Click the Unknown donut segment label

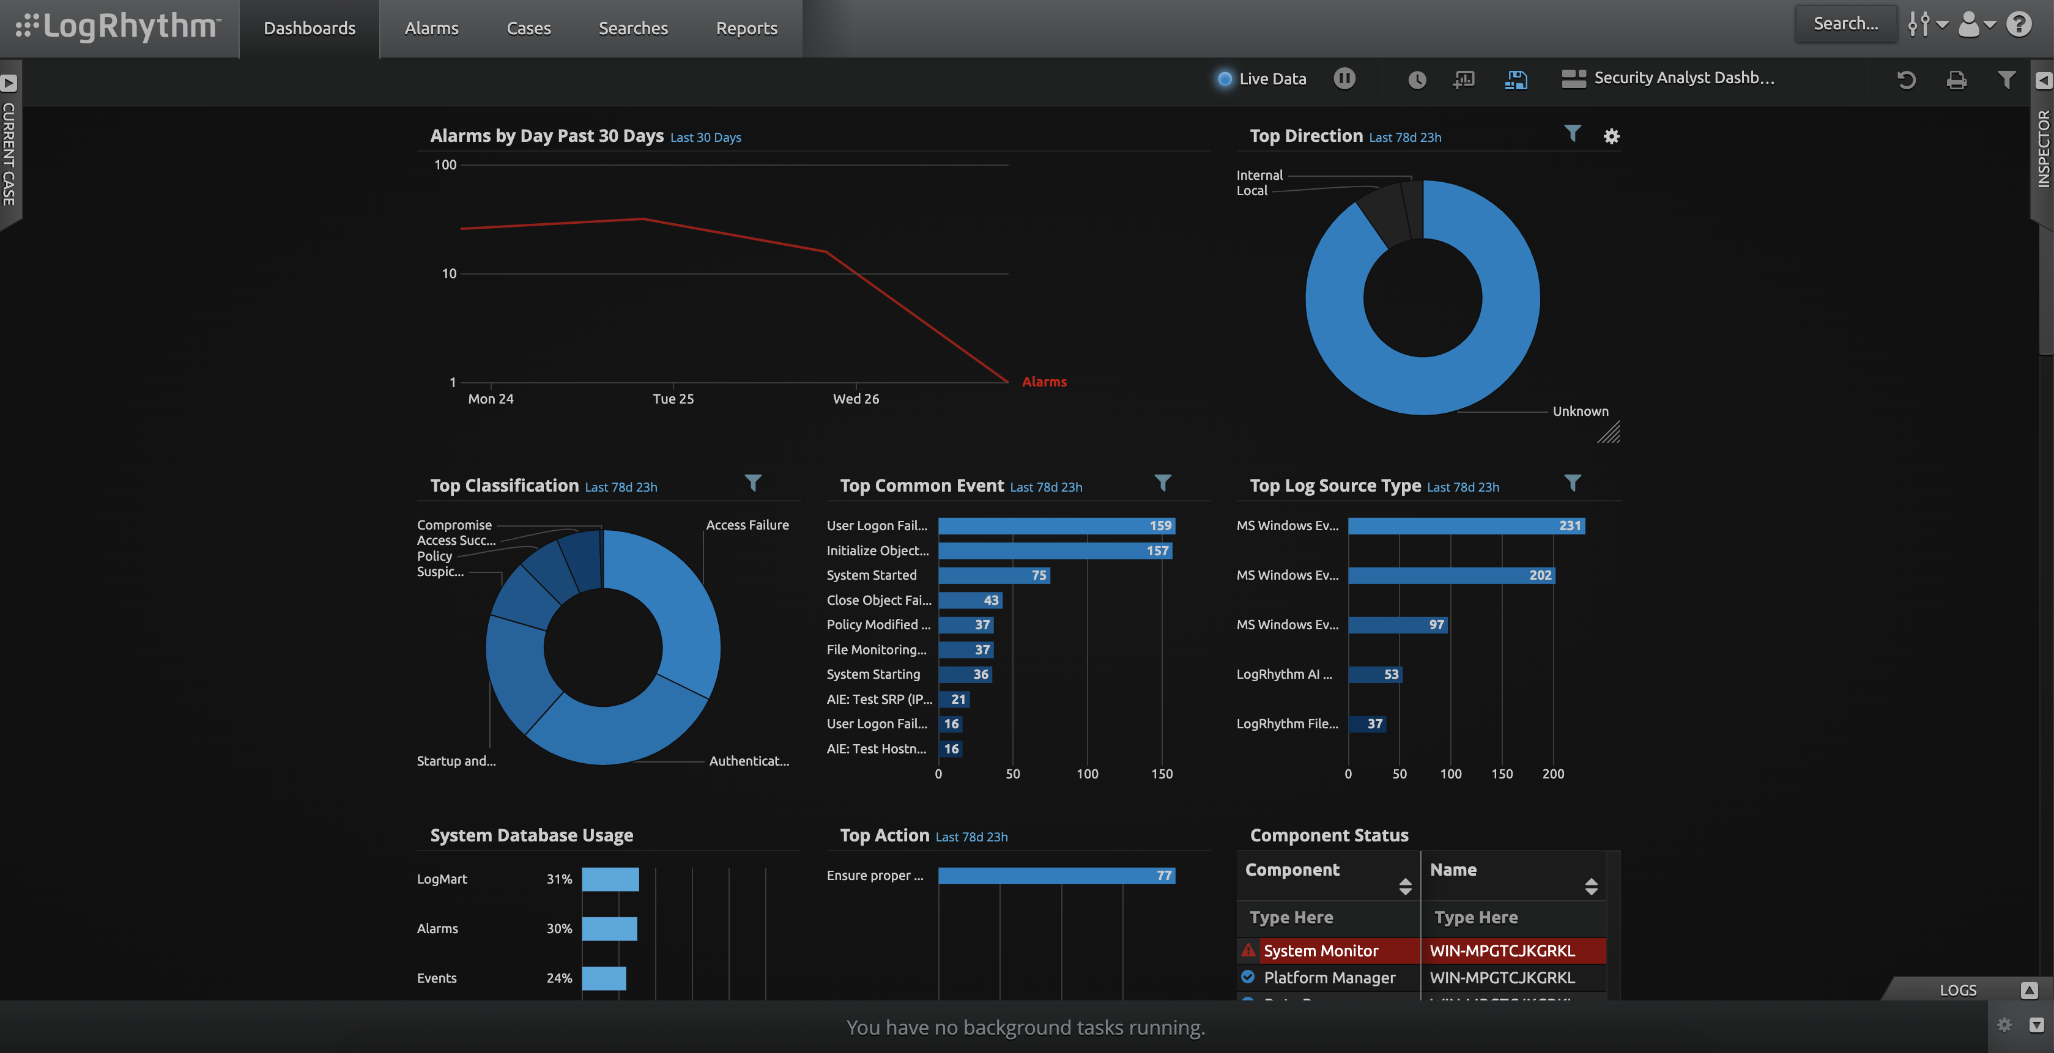(x=1581, y=412)
